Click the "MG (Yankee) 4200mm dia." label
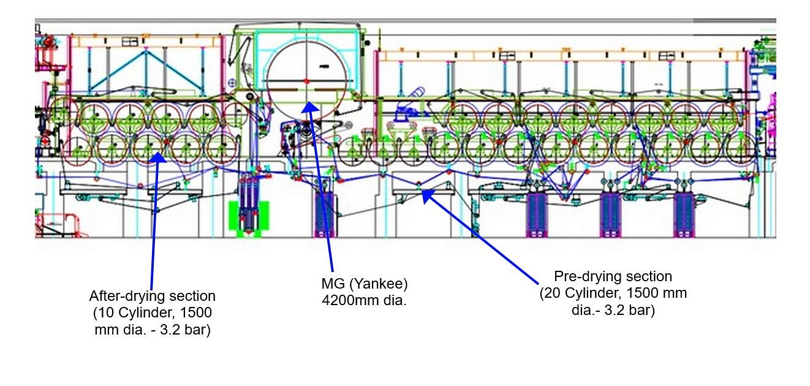Screen dimensions: 810x386 (364, 292)
